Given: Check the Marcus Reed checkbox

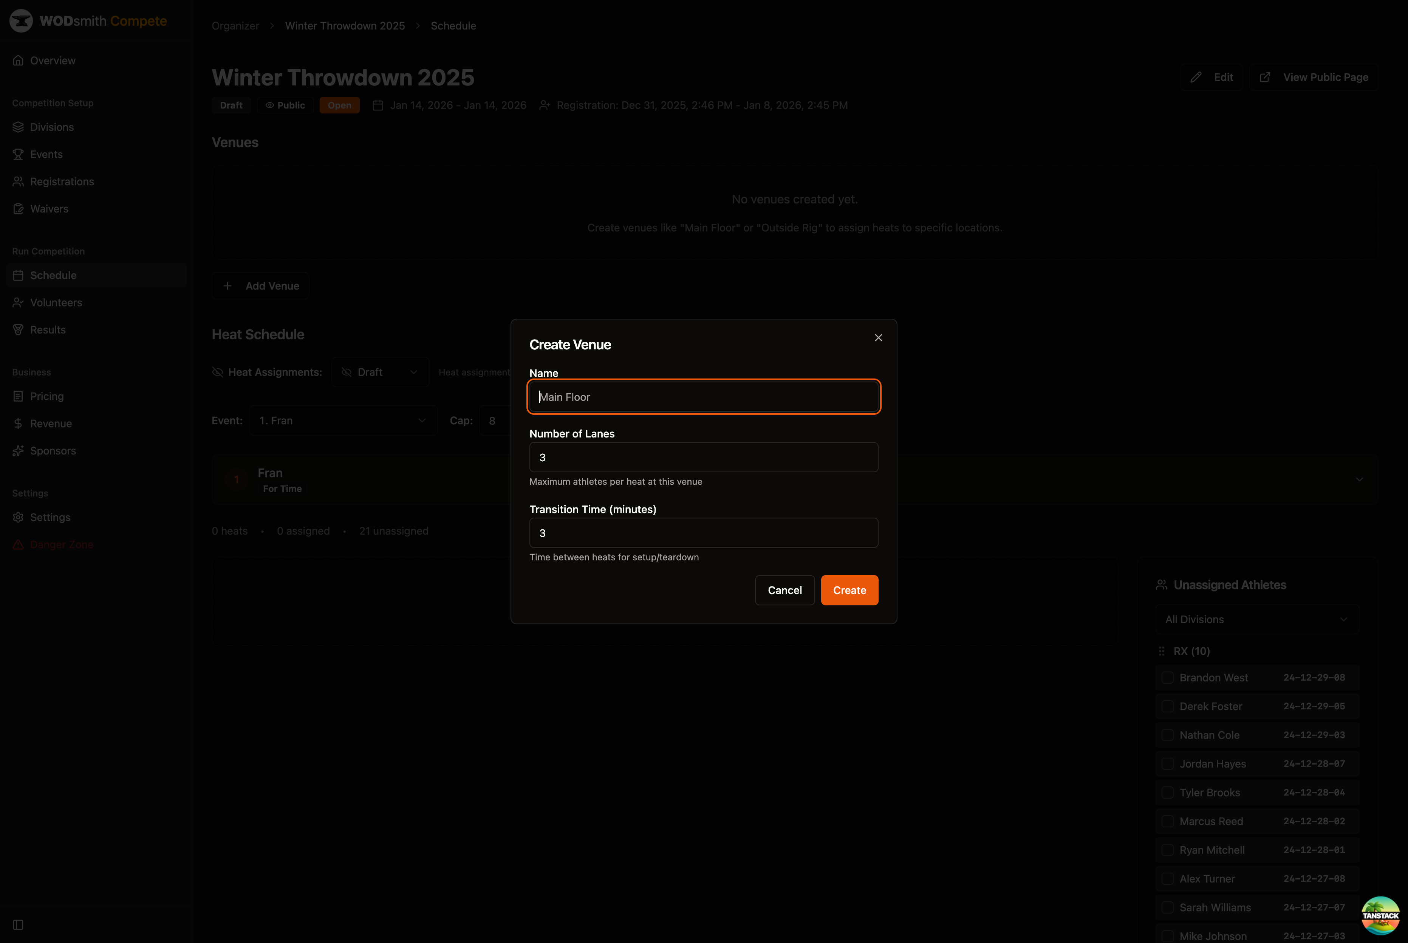Looking at the screenshot, I should point(1168,821).
